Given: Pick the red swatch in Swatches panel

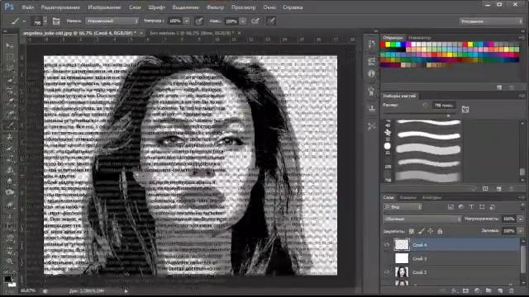Looking at the screenshot, I should tap(383, 45).
